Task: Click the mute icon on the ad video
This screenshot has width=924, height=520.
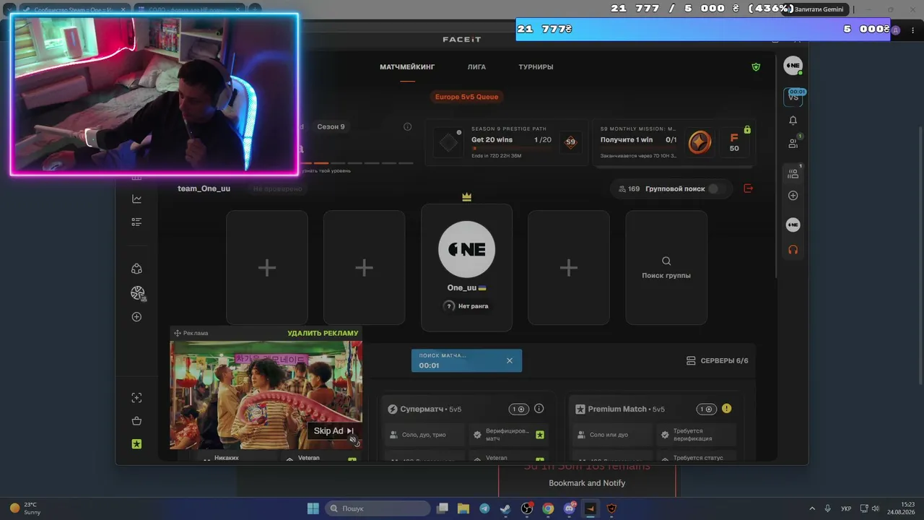Action: [353, 440]
